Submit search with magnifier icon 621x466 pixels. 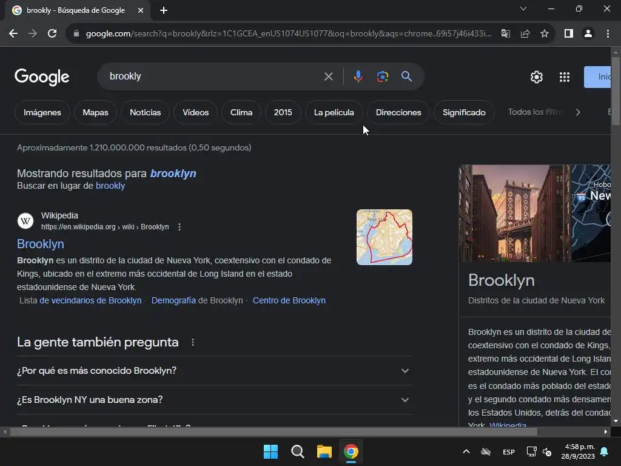pyautogui.click(x=406, y=76)
